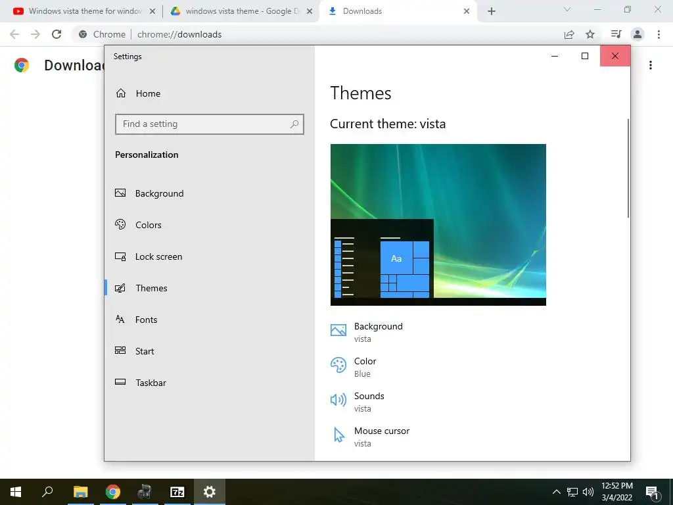Open Lock screen settings page
673x505 pixels.
pos(148,257)
